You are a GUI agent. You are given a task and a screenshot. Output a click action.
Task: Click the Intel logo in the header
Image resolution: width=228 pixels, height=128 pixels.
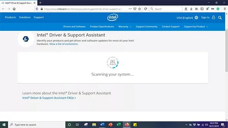(x=113, y=17)
